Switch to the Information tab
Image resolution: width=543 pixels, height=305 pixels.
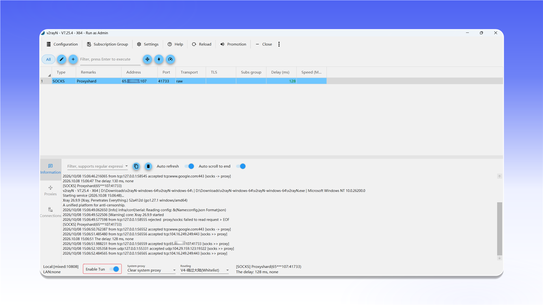pos(50,169)
